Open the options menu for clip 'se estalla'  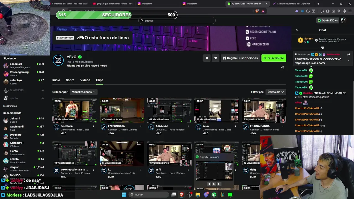click(x=93, y=126)
